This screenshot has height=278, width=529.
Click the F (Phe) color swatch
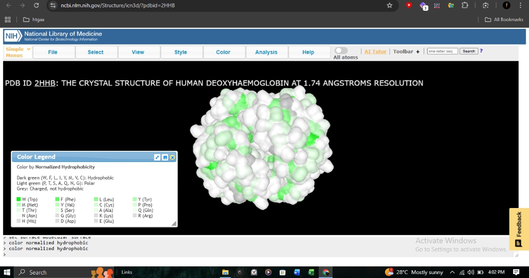click(57, 199)
